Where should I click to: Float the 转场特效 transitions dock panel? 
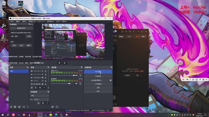click(x=48, y=92)
